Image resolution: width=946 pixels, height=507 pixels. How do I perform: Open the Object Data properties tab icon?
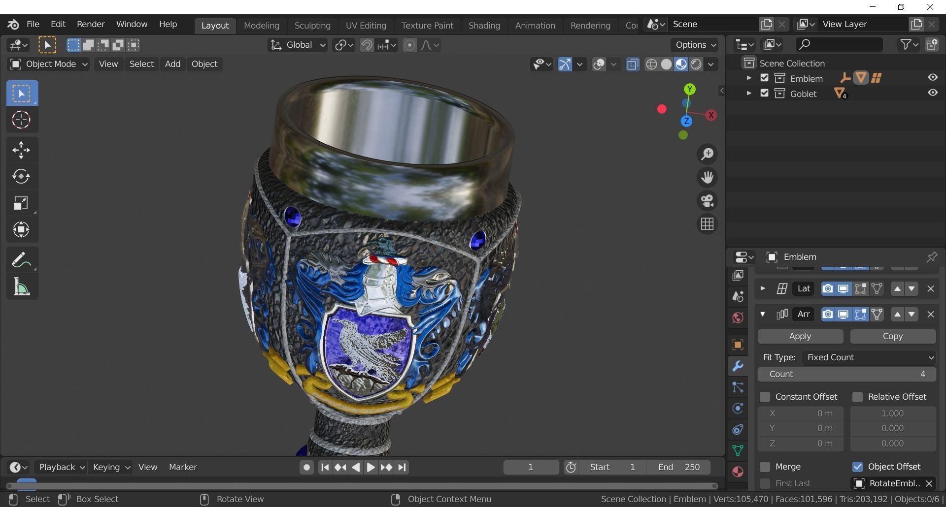point(738,450)
